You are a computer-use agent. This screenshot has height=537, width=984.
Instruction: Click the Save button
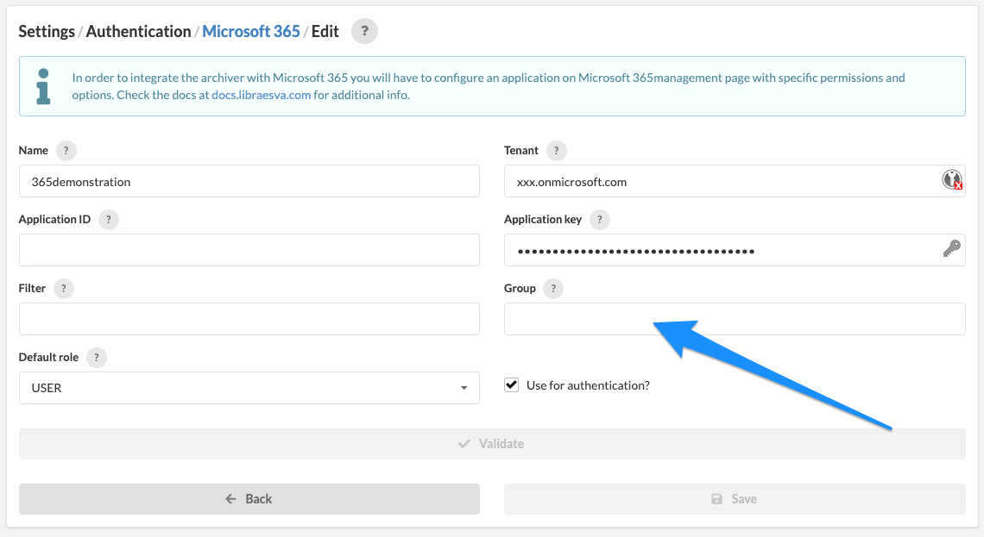[x=735, y=499]
